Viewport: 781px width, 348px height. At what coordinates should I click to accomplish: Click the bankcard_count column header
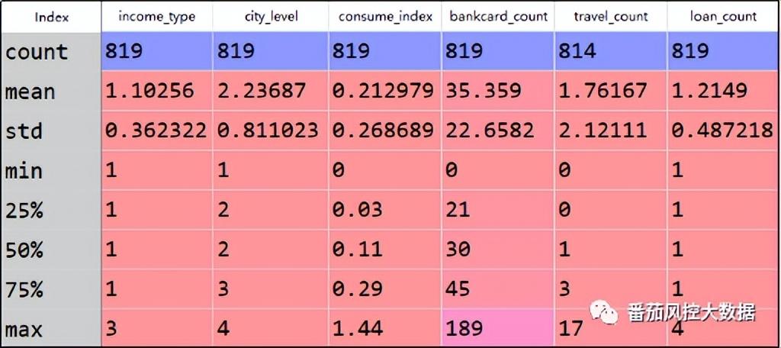pyautogui.click(x=497, y=16)
